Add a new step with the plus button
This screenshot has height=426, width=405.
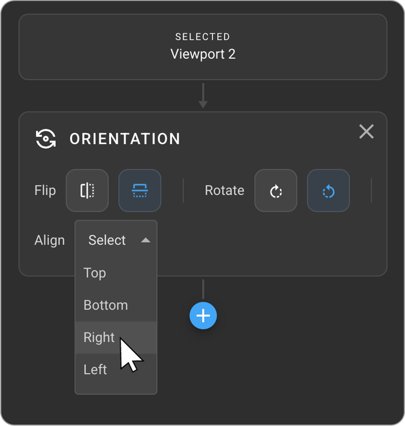[203, 316]
